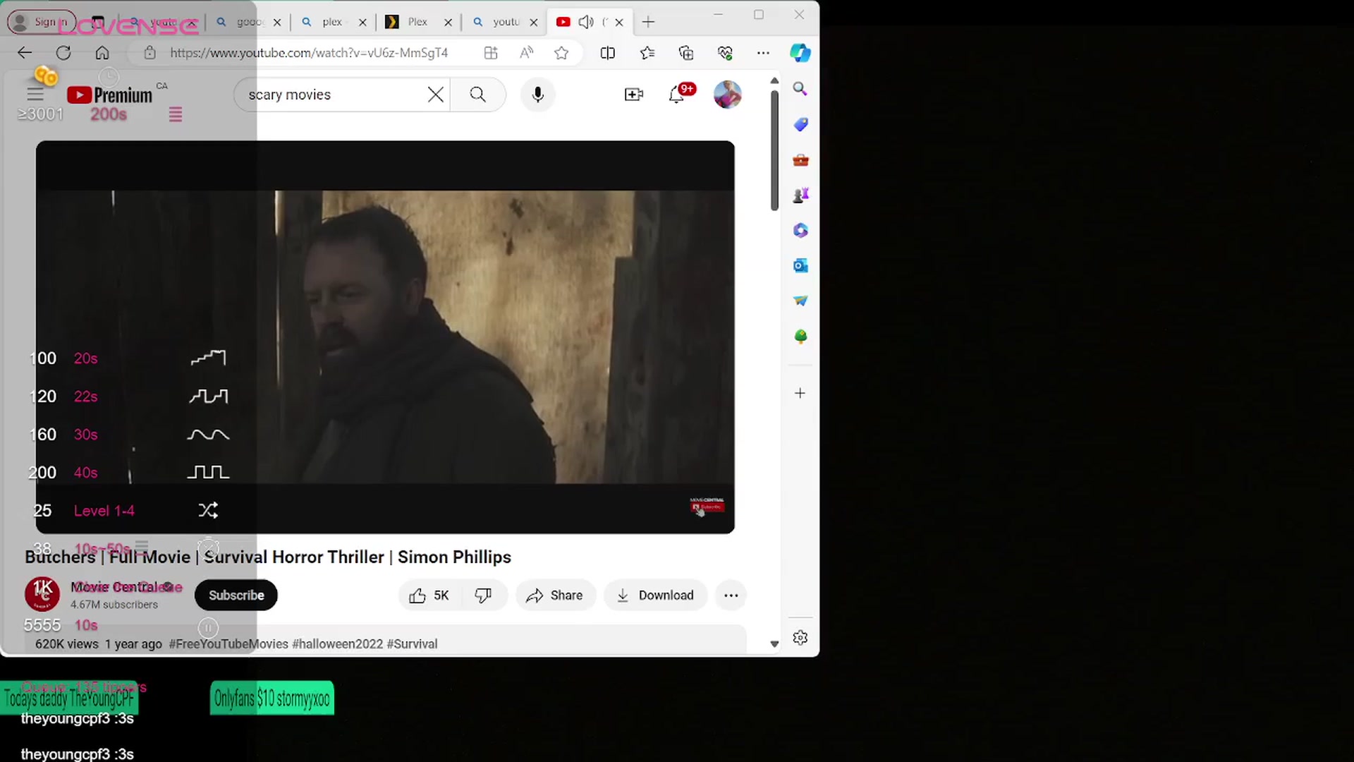The height and width of the screenshot is (762, 1354).
Task: Open YouTube notifications bell
Action: [677, 95]
